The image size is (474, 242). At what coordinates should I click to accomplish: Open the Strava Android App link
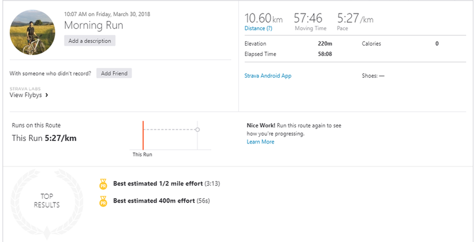(268, 76)
